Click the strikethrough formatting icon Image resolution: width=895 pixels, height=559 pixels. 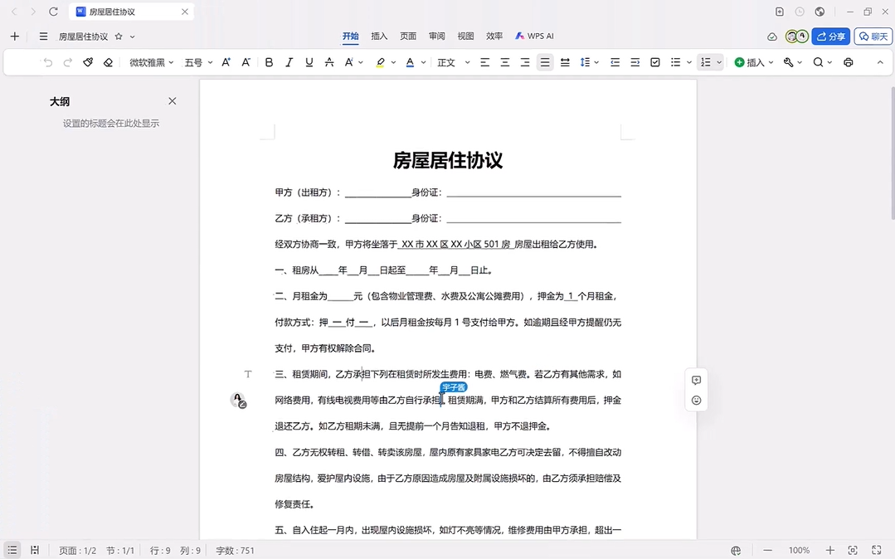pyautogui.click(x=329, y=62)
